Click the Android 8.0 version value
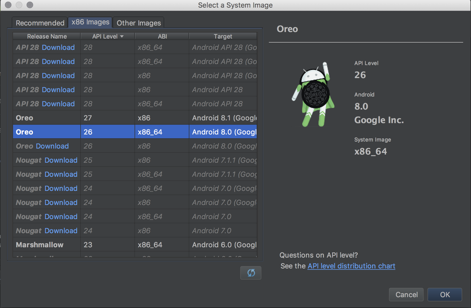471x308 pixels. pyautogui.click(x=361, y=106)
